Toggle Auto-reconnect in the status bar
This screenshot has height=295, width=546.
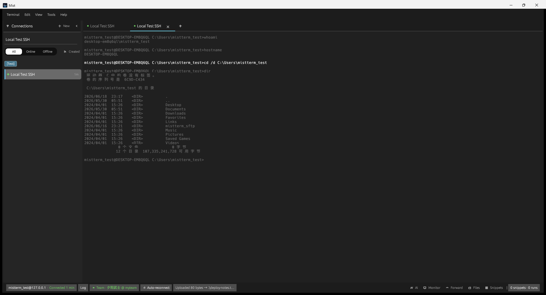coord(156,288)
